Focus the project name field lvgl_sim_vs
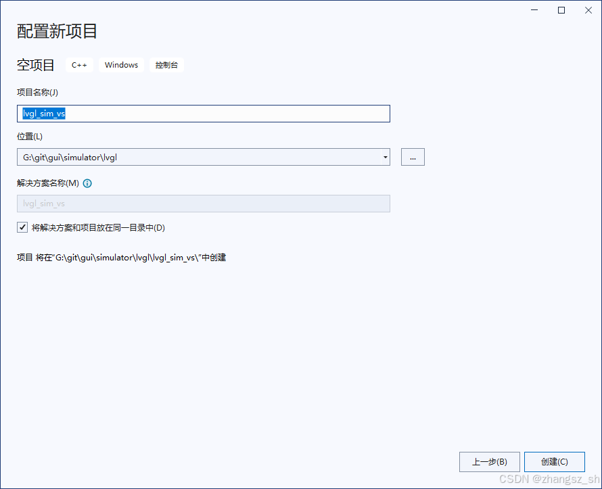The width and height of the screenshot is (602, 489). [204, 114]
